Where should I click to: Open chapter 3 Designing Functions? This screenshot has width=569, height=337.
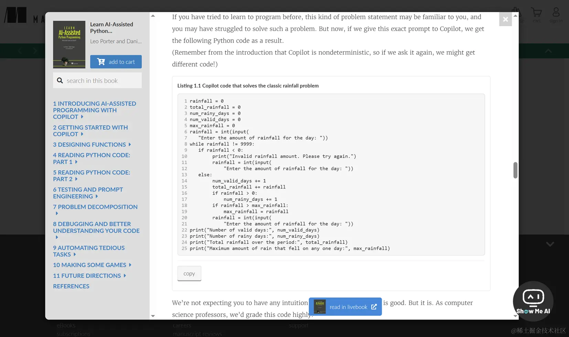(89, 145)
